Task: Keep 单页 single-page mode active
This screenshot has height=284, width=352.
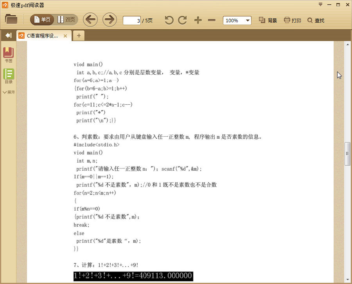Action: pos(41,19)
